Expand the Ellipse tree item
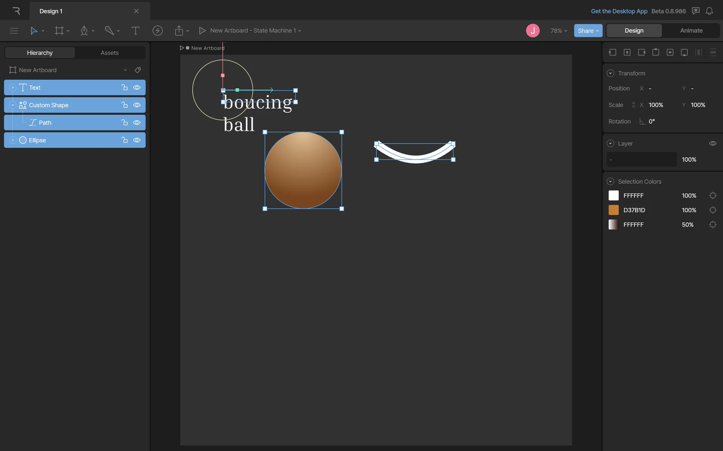Image resolution: width=723 pixels, height=451 pixels. (12, 140)
